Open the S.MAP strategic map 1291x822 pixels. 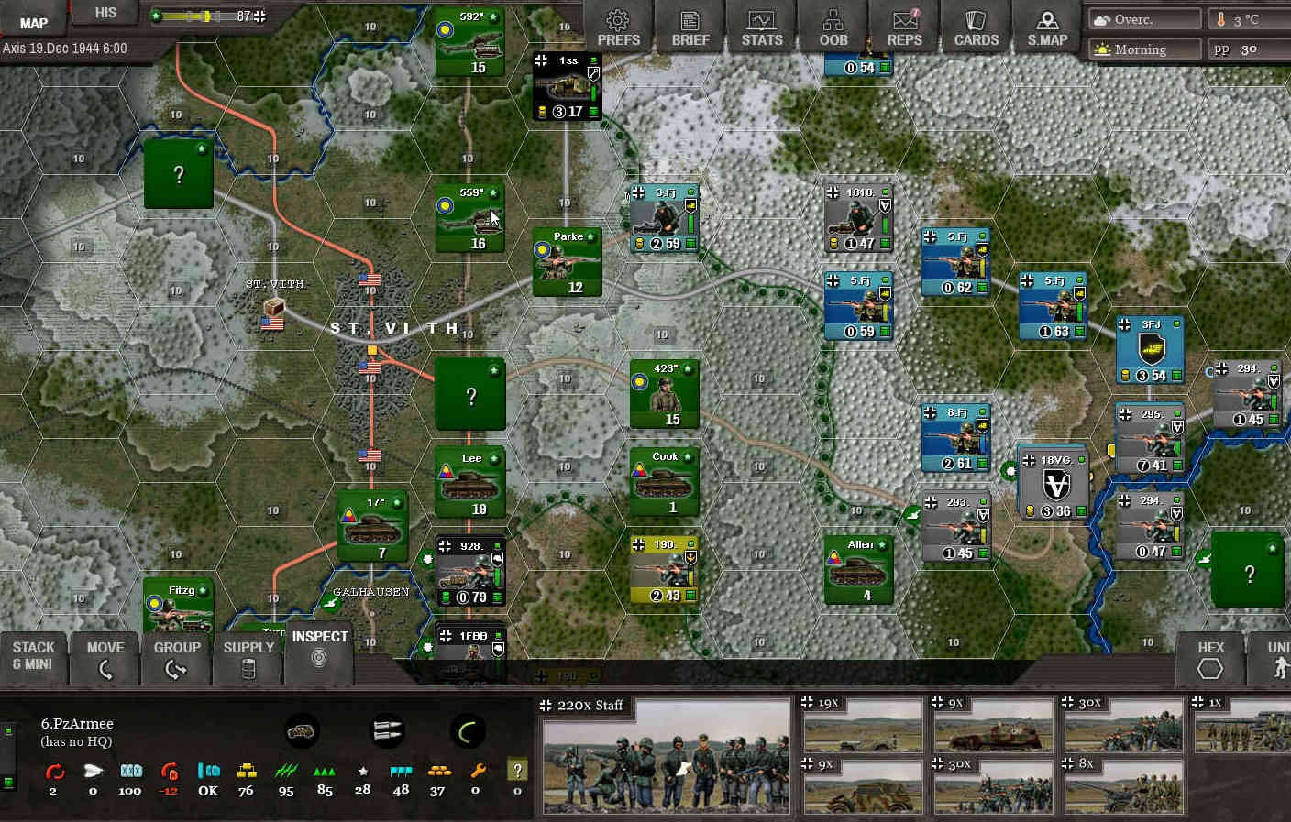(x=1047, y=27)
